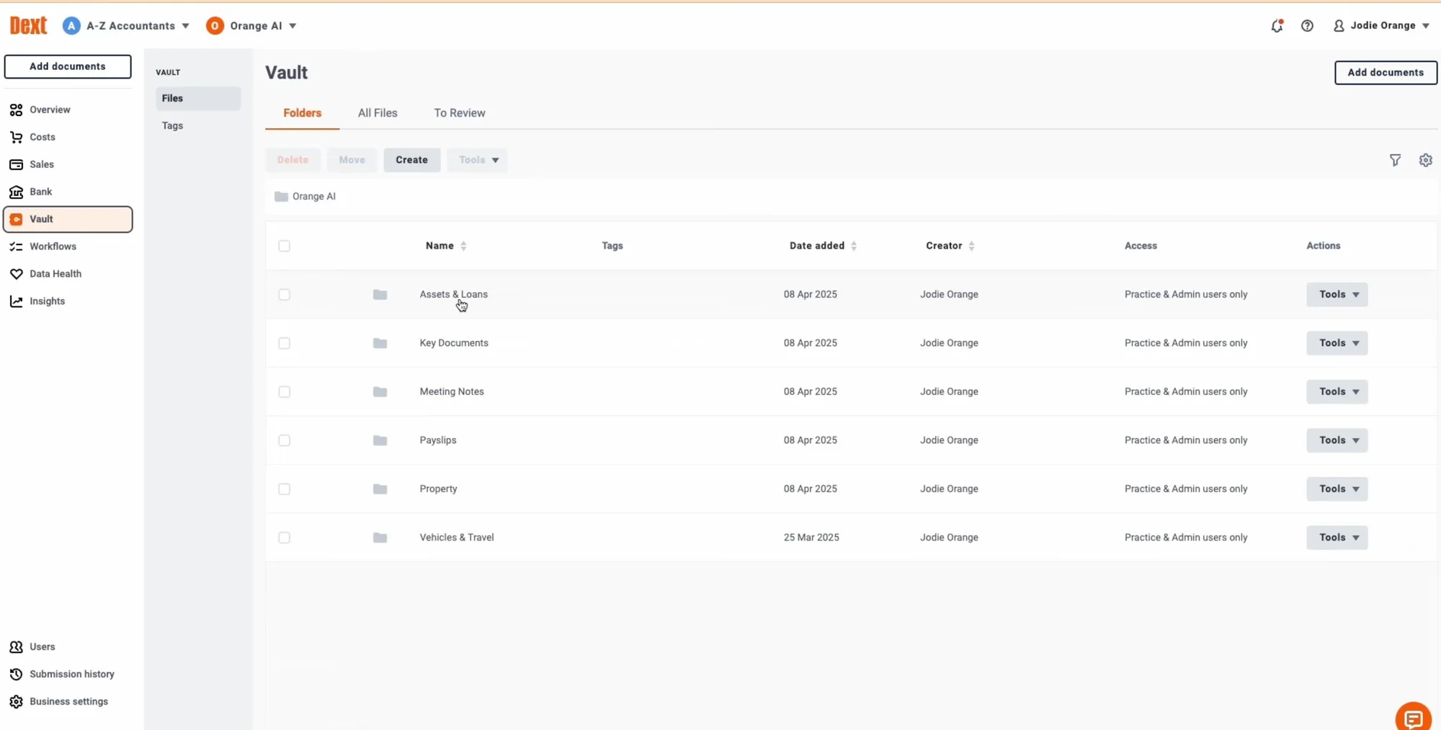Open the chat support bubble icon
Screen dimensions: 1441x730
[x=1413, y=718]
